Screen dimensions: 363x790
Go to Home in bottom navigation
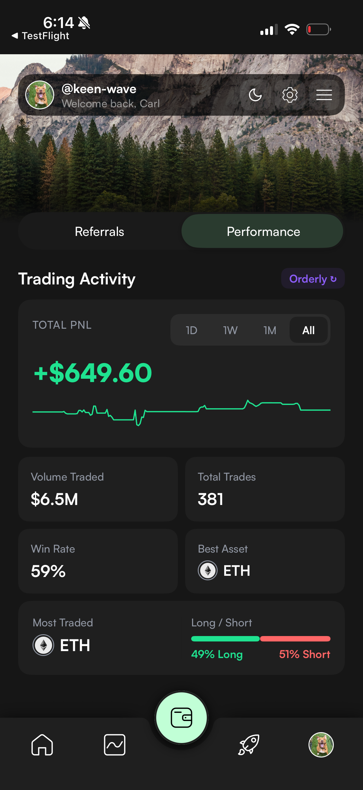[x=42, y=745]
